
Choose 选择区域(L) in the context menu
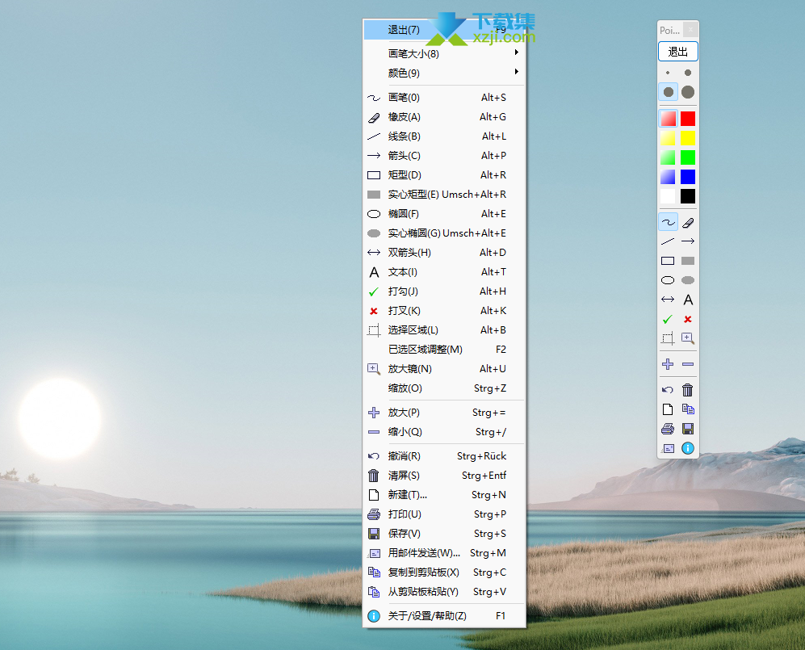[444, 330]
